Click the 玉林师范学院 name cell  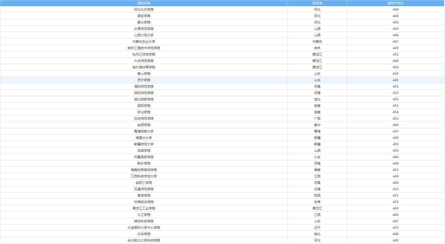tap(144, 119)
